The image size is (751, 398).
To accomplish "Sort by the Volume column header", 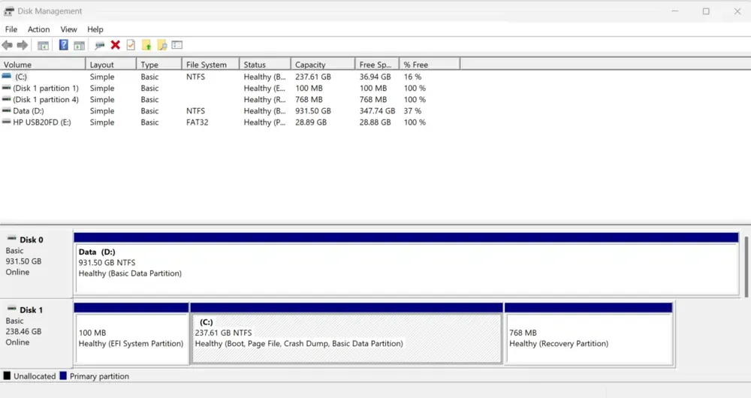I will point(43,64).
